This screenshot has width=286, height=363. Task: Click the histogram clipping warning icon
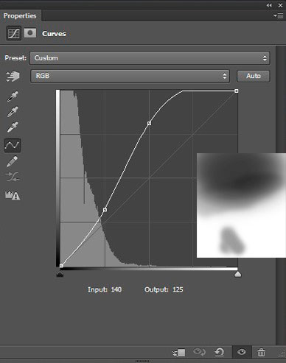[x=13, y=195]
